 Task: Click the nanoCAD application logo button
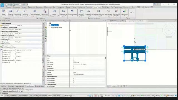coord(2,5)
